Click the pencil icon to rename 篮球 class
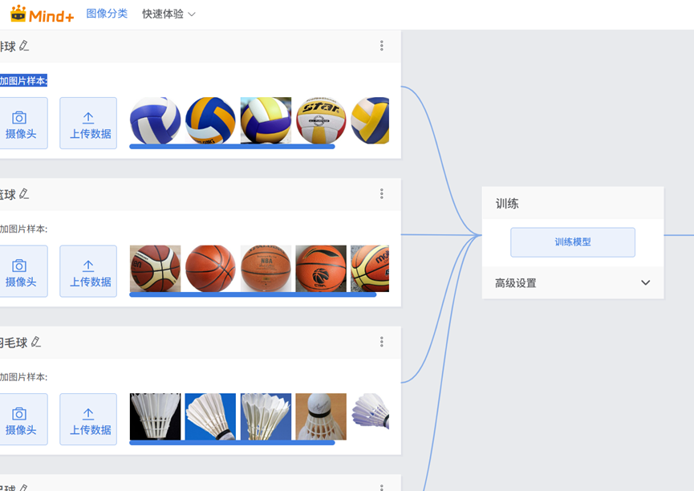This screenshot has height=491, width=694. 25,193
